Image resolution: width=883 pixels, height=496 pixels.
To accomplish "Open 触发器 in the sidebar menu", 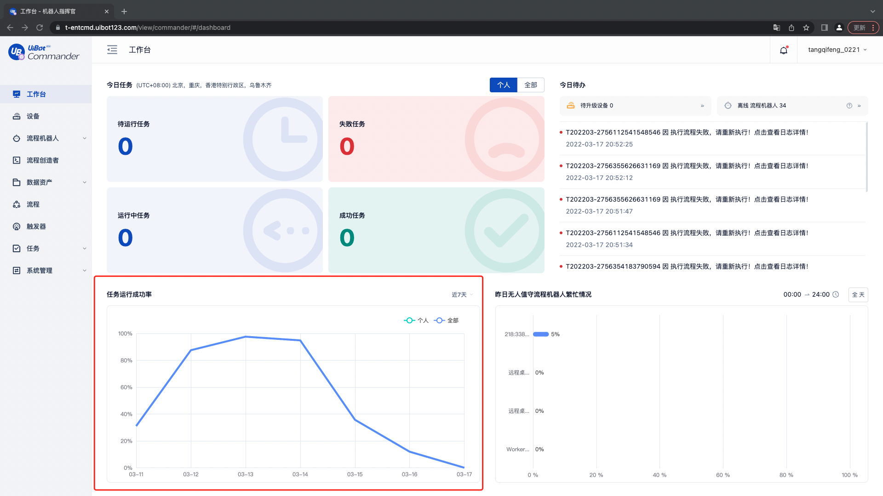I will (46, 226).
